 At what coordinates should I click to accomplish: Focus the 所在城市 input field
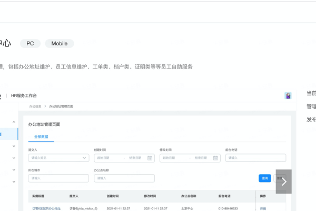tap(58, 178)
